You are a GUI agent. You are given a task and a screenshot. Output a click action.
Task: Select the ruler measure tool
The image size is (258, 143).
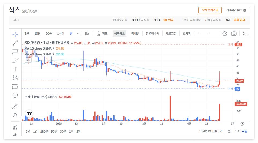pos(15,107)
